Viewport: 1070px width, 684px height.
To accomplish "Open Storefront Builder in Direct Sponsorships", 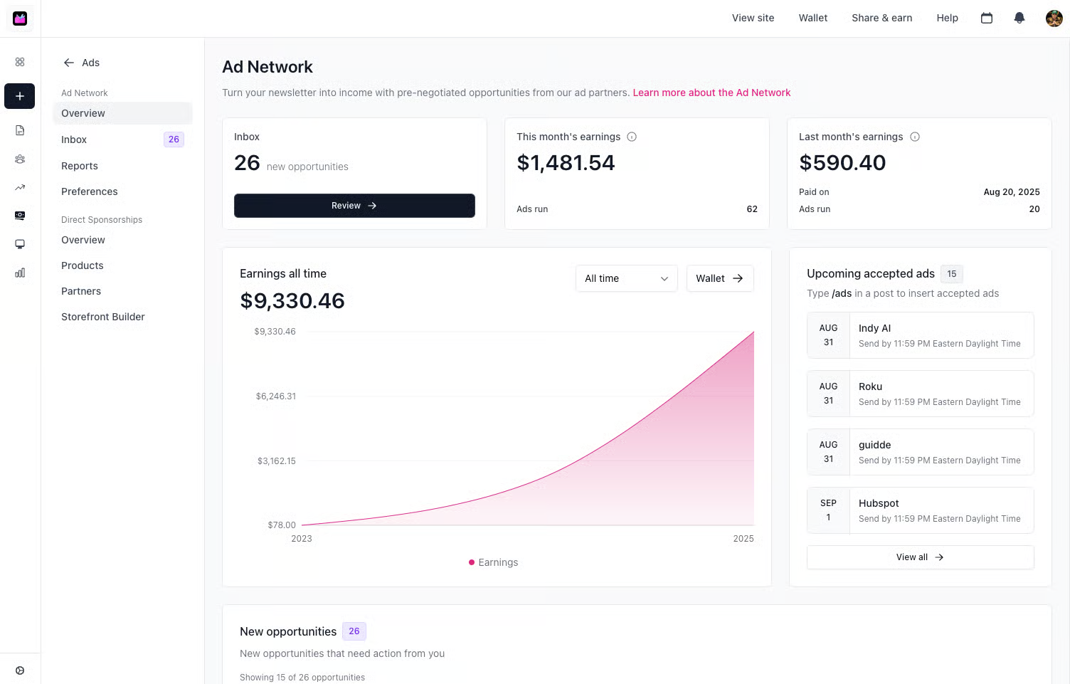I will coord(103,317).
